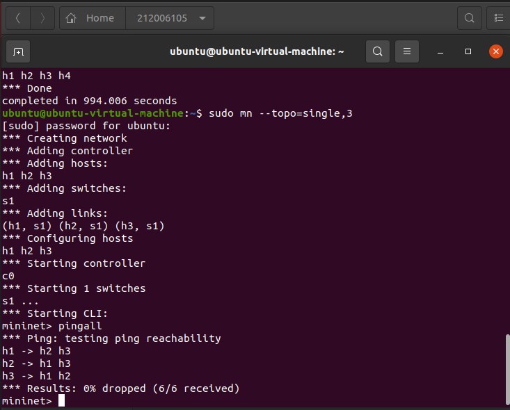Click '*** Starting 1 switches' line
The image size is (510, 410).
(74, 288)
